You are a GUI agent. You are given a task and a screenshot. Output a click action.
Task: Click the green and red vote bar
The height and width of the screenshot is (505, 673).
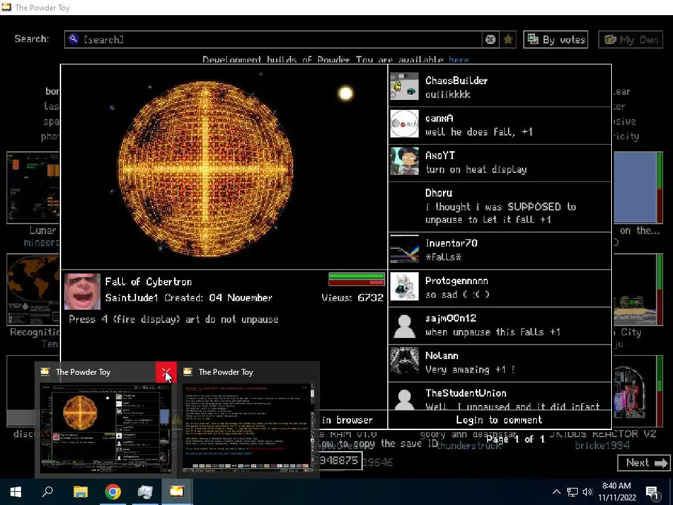point(356,279)
